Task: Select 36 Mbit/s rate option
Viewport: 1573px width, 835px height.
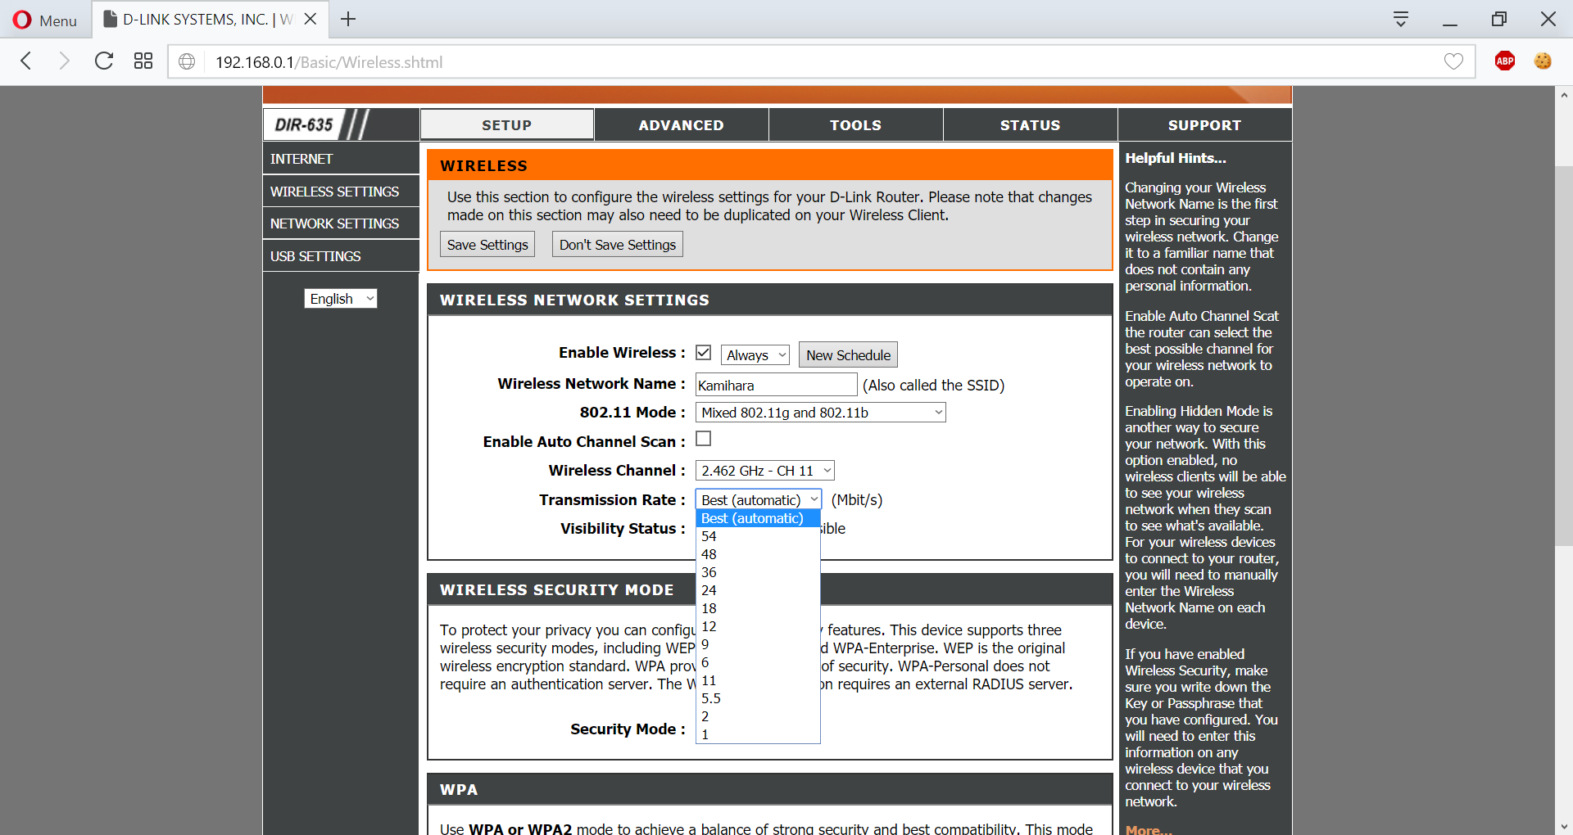Action: (758, 572)
